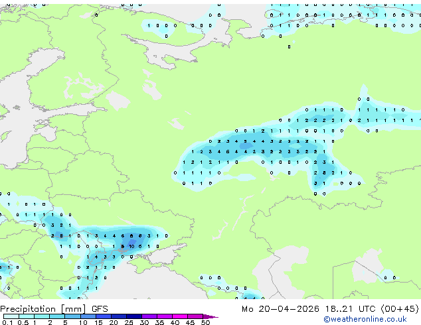Click the legend label '35'
The height and width of the screenshot is (325, 421).
coord(159,322)
